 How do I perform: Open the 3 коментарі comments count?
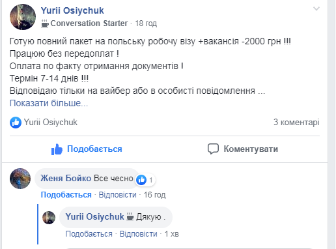[x=296, y=122]
